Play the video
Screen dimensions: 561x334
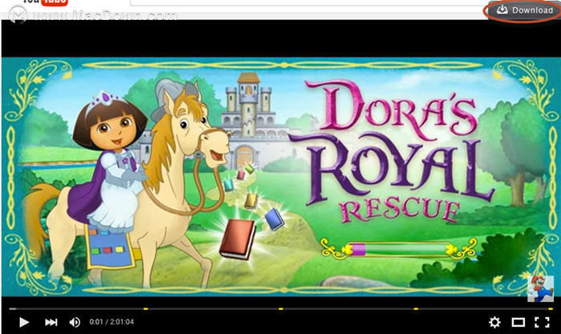(x=23, y=322)
